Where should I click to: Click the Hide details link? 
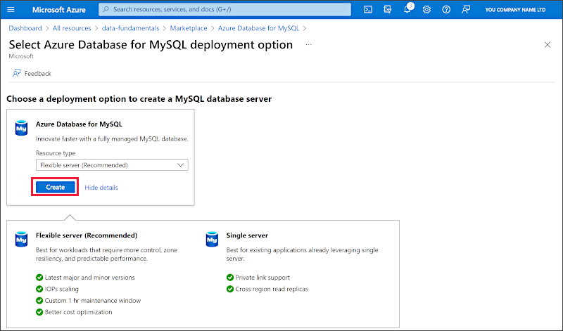(101, 187)
